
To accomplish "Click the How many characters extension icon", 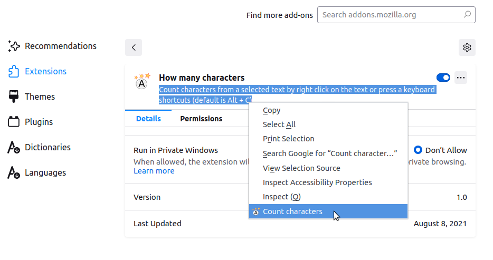I will (141, 81).
